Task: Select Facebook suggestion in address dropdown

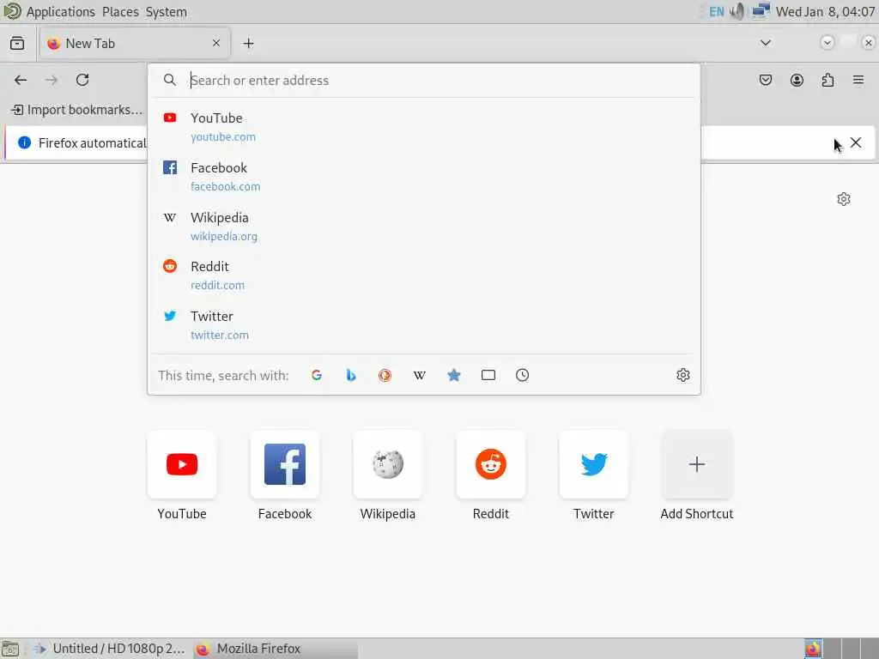Action: (x=424, y=177)
